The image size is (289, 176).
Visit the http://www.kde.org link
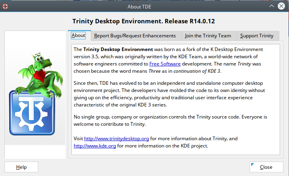click(x=95, y=146)
